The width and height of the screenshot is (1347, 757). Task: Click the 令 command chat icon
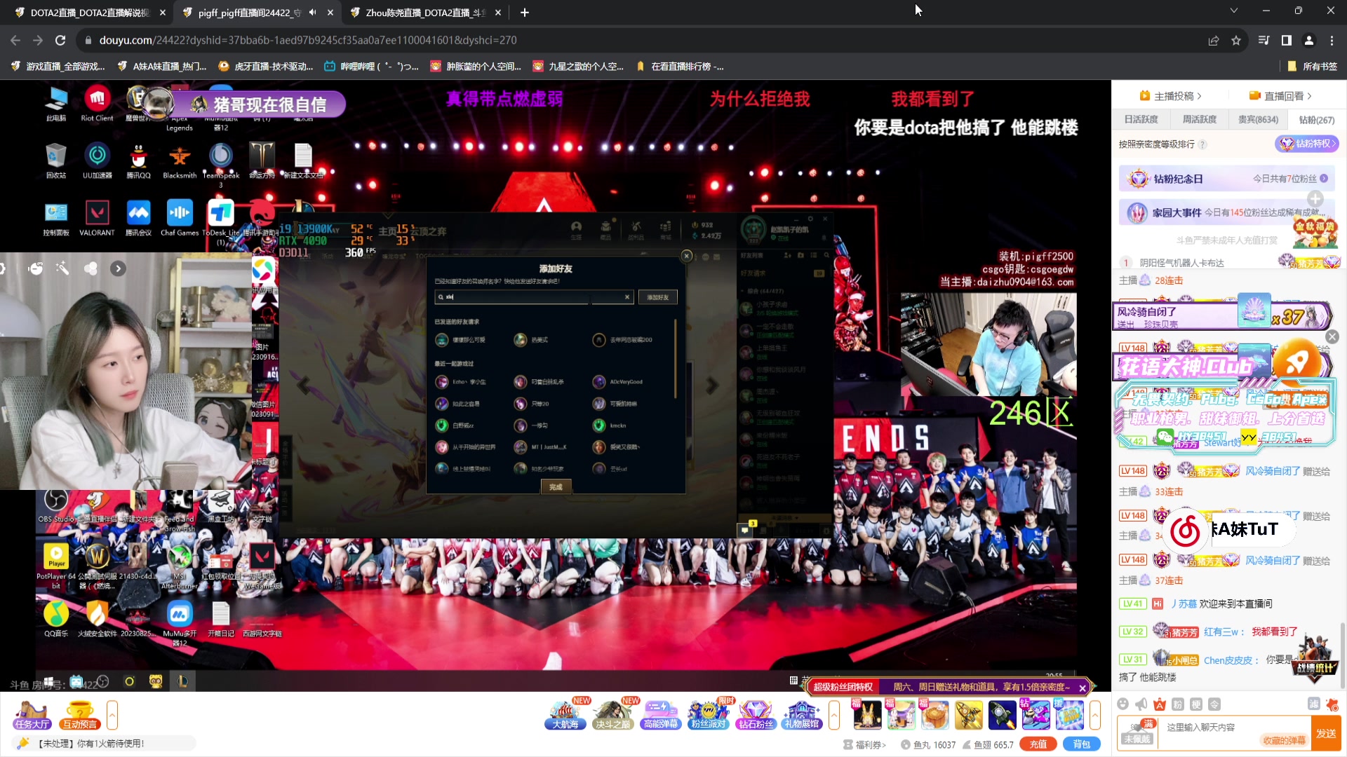pyautogui.click(x=1214, y=704)
